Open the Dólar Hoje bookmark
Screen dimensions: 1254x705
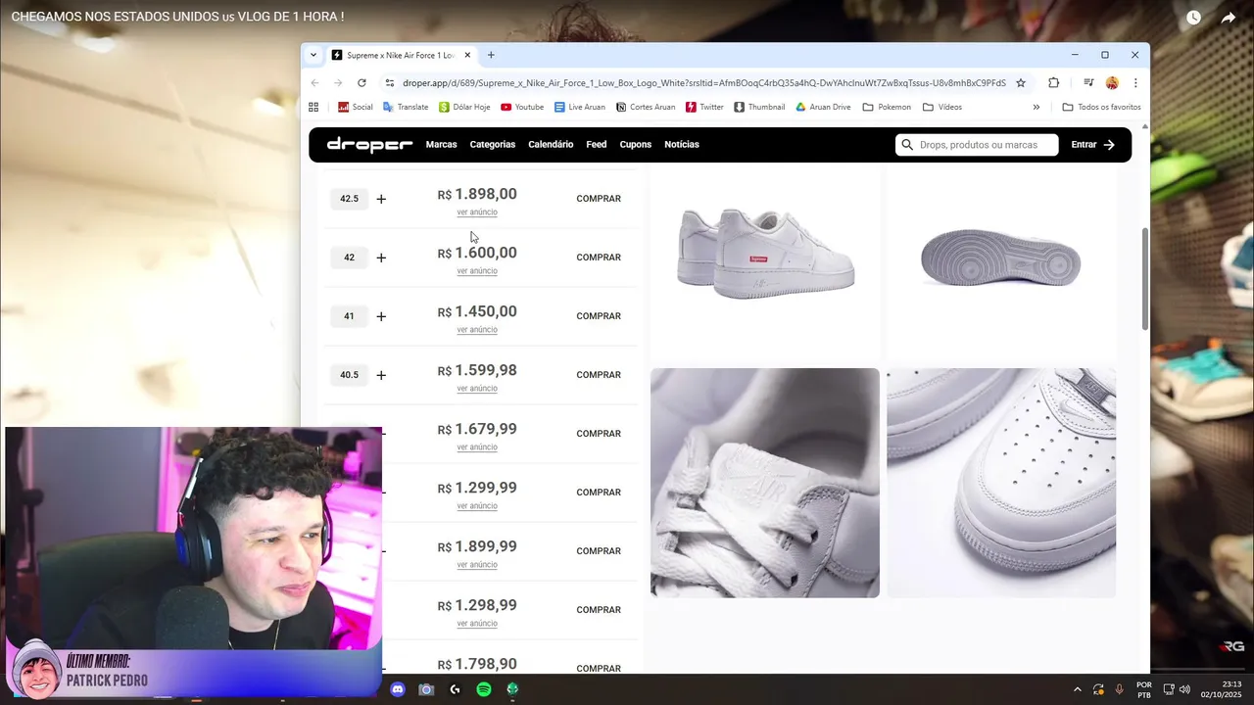click(x=464, y=107)
